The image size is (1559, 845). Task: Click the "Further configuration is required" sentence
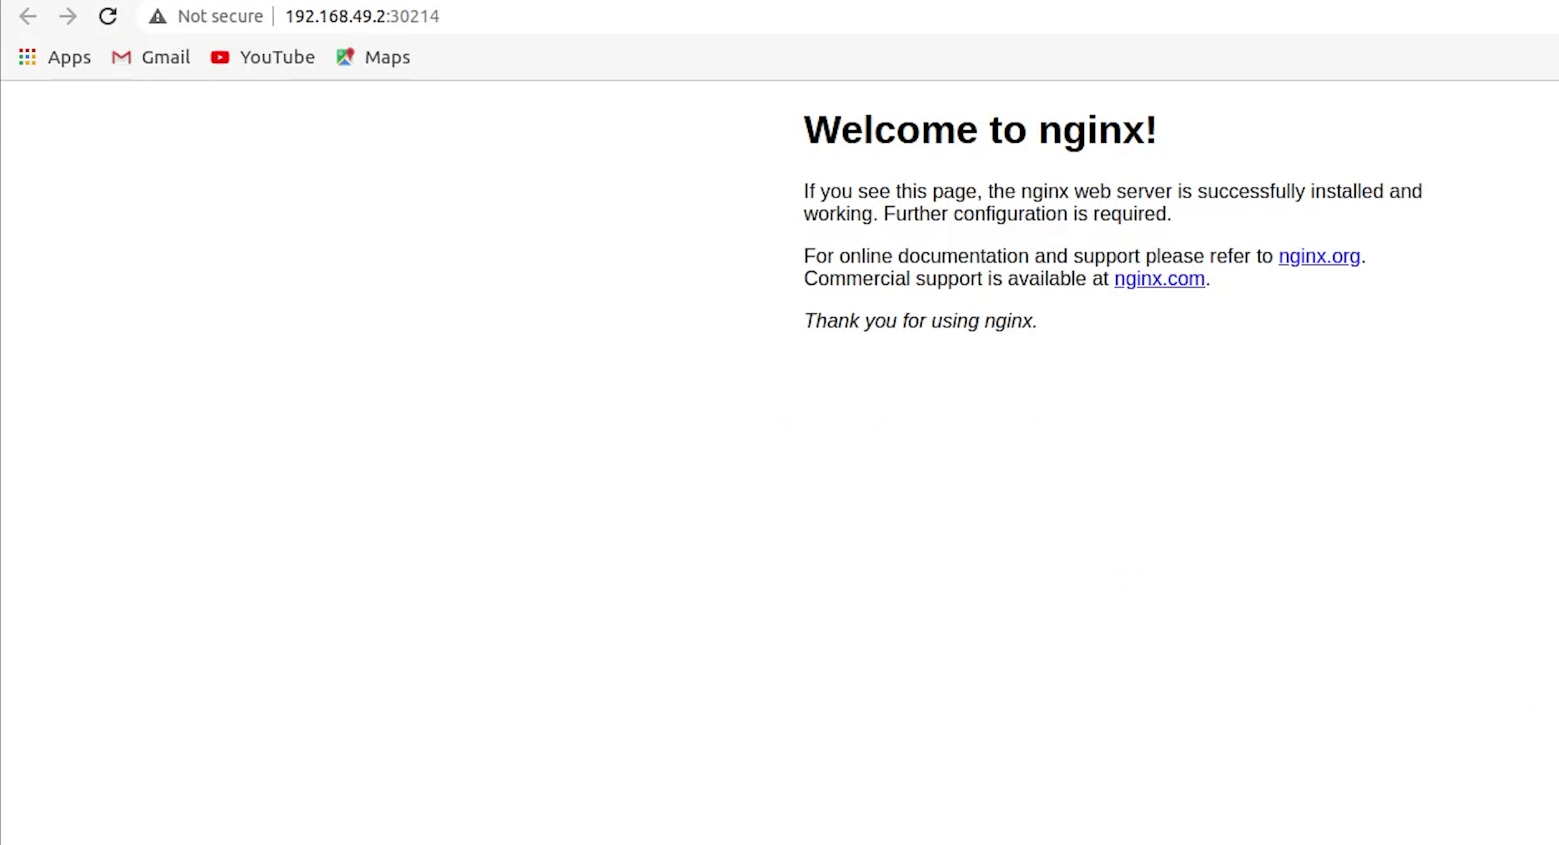[1027, 214]
